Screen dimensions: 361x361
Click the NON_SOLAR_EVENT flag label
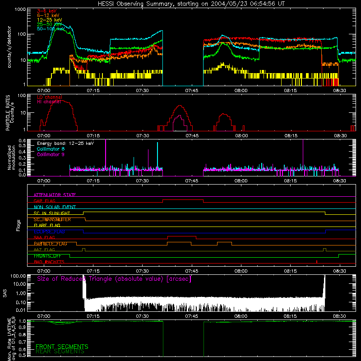[x=55, y=207]
